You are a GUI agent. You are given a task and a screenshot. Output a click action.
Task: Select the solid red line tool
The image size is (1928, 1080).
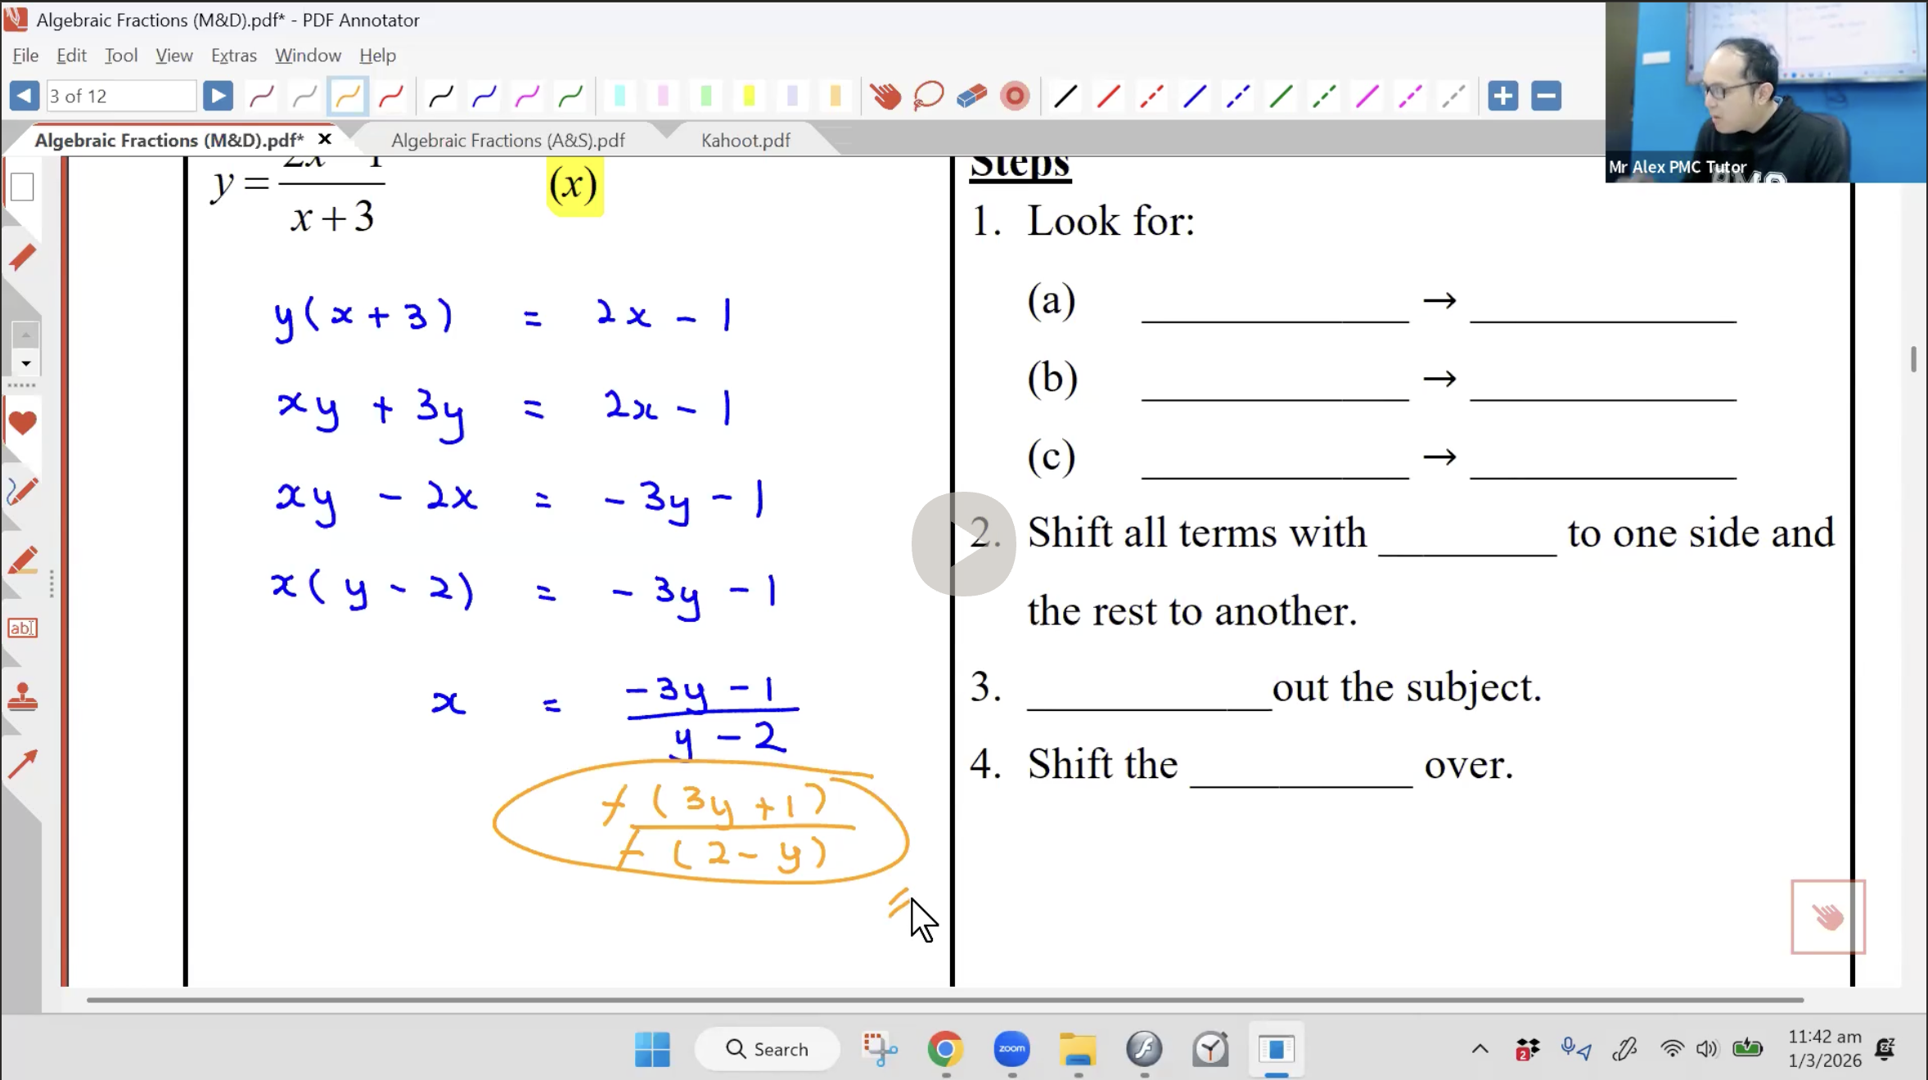pos(1109,97)
